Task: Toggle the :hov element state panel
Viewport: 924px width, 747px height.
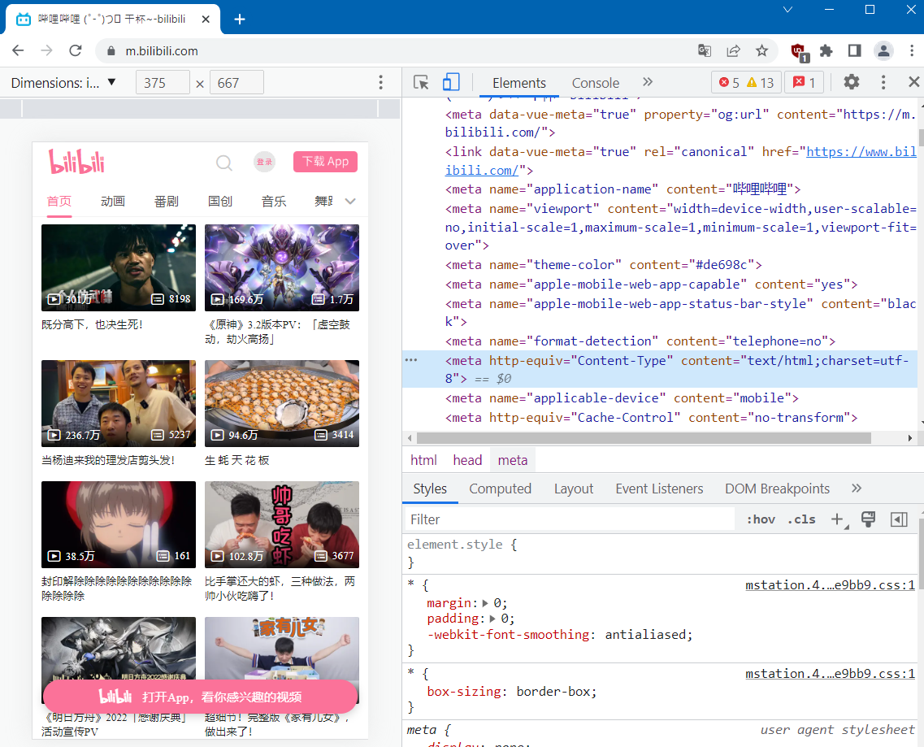Action: point(761,519)
